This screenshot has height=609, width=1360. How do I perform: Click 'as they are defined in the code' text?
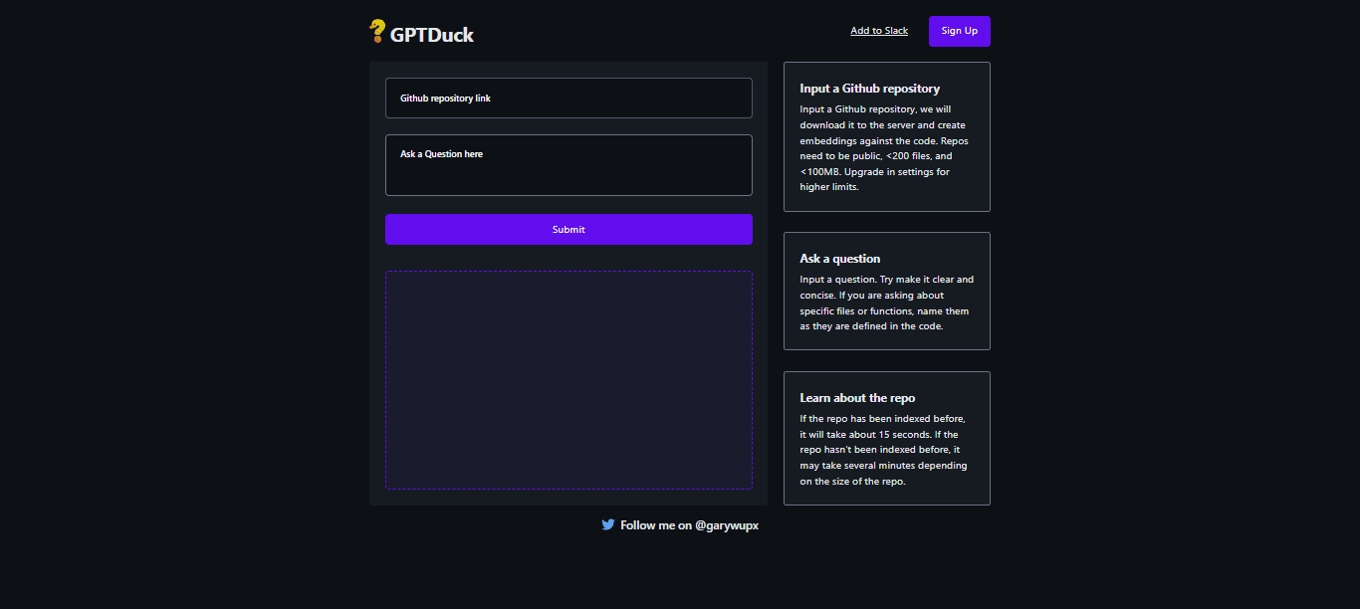(870, 326)
